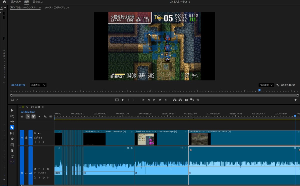Select clip bandicam 2025-11-18 09-49-03-623.mp4 [V]

tap(244, 138)
